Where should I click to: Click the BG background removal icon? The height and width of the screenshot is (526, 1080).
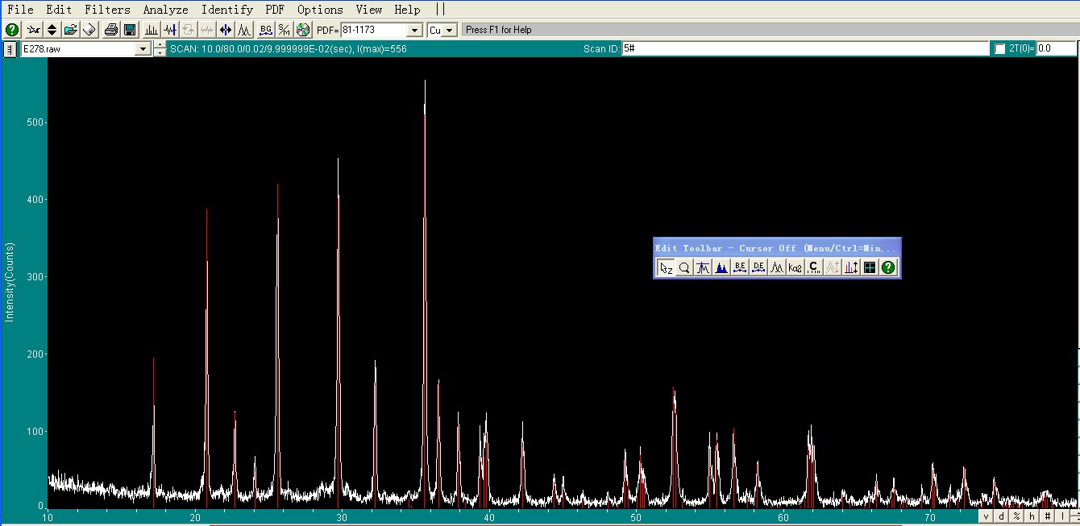266,30
